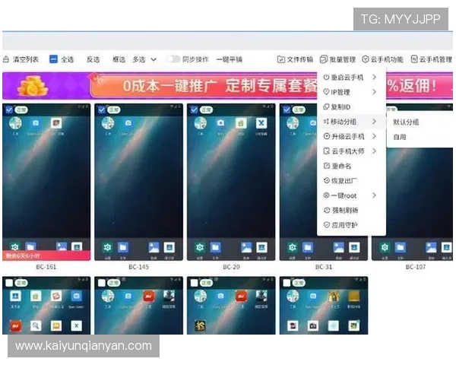Move to the 自用 group
Viewport: 456px width, 365px height.
399,137
